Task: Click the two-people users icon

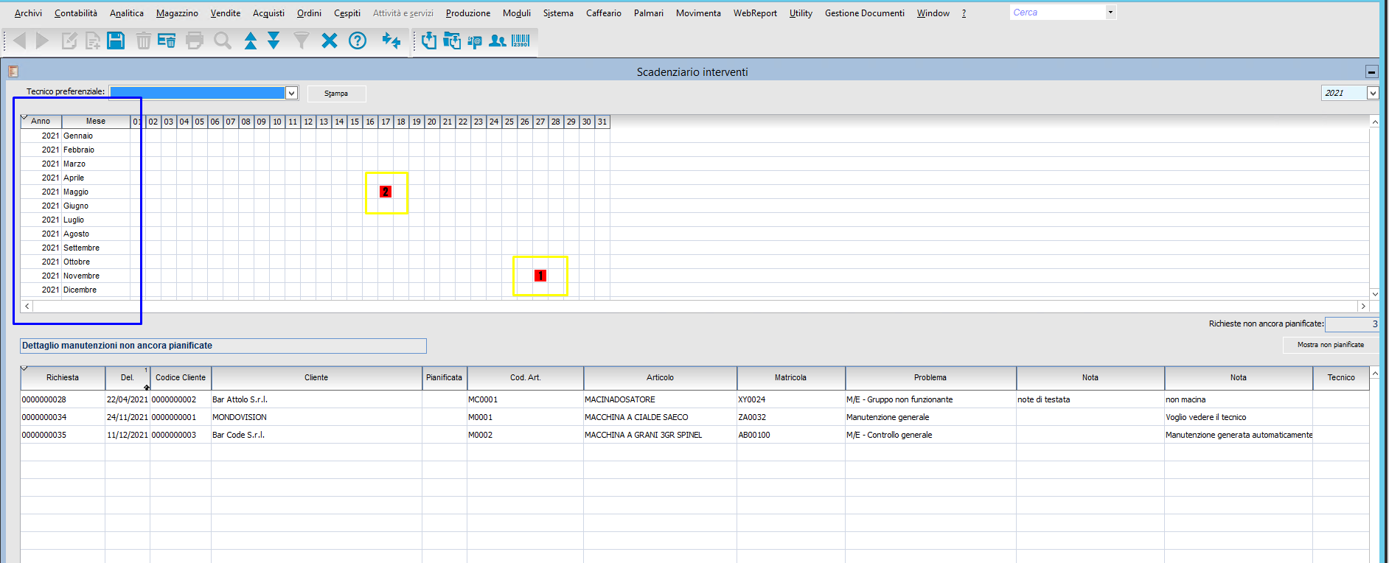Action: (x=498, y=41)
